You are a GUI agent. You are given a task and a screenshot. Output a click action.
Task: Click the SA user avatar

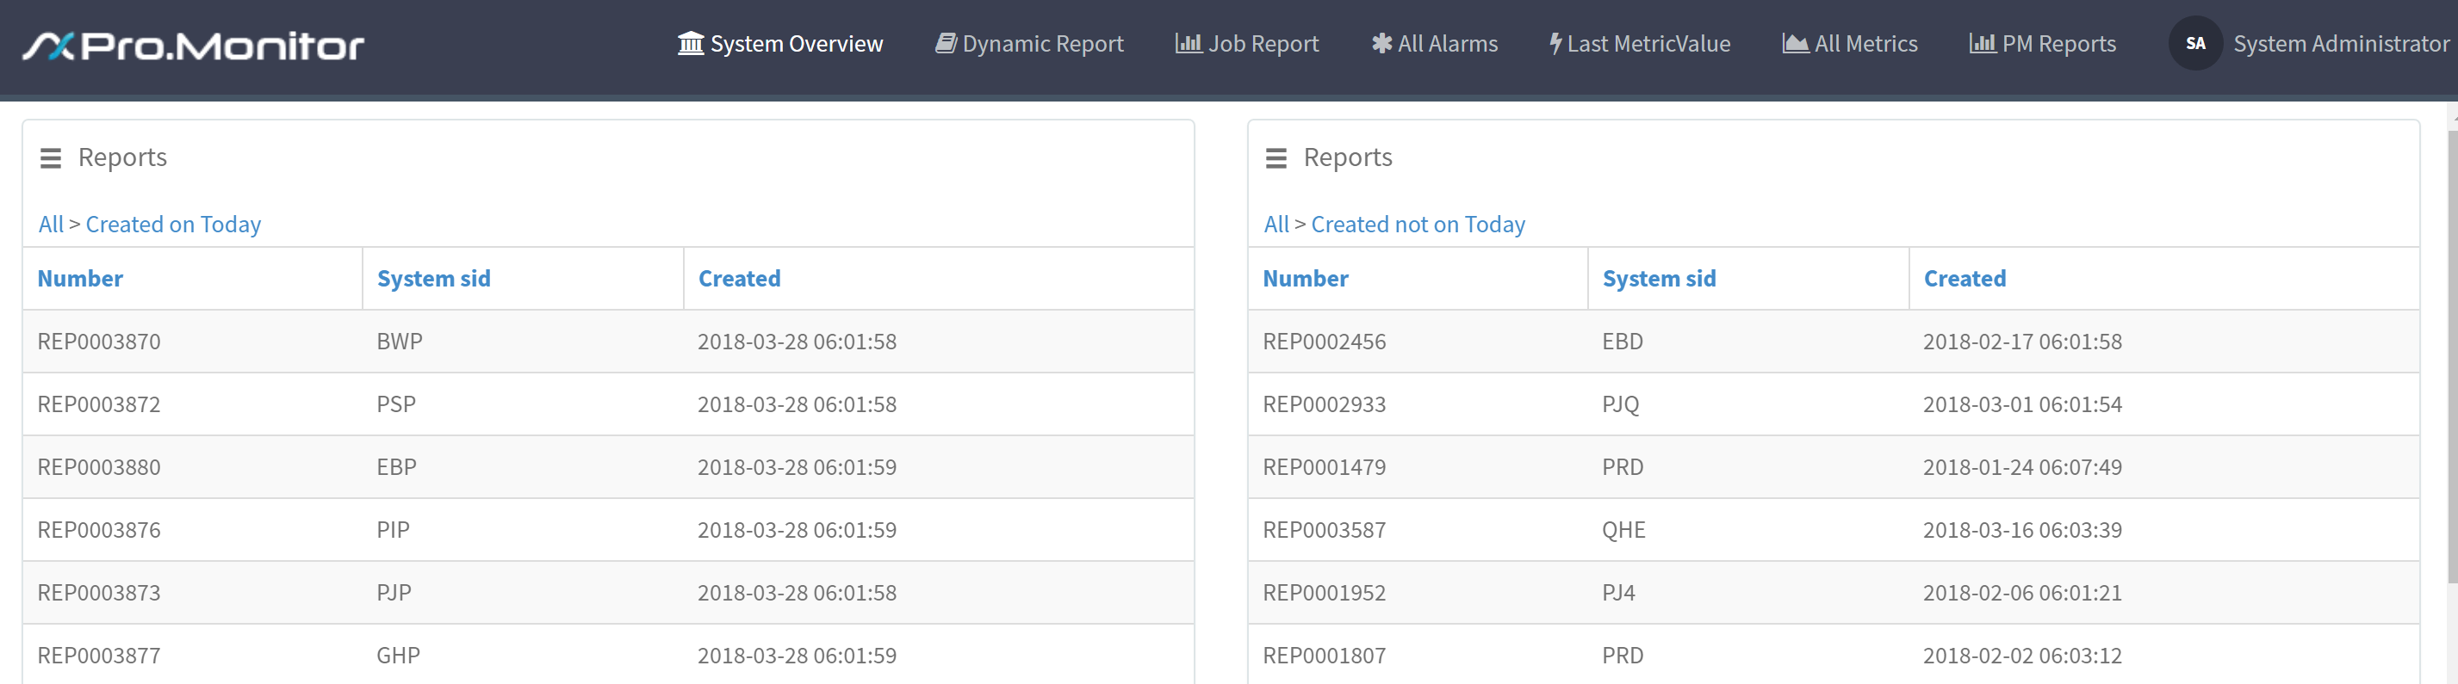tap(2194, 43)
